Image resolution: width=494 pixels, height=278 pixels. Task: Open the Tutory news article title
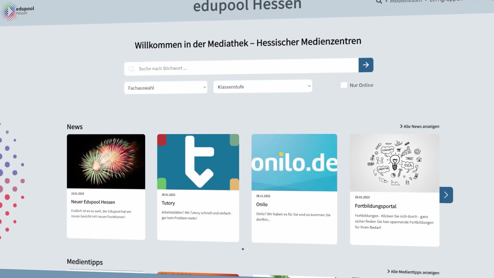tap(168, 203)
